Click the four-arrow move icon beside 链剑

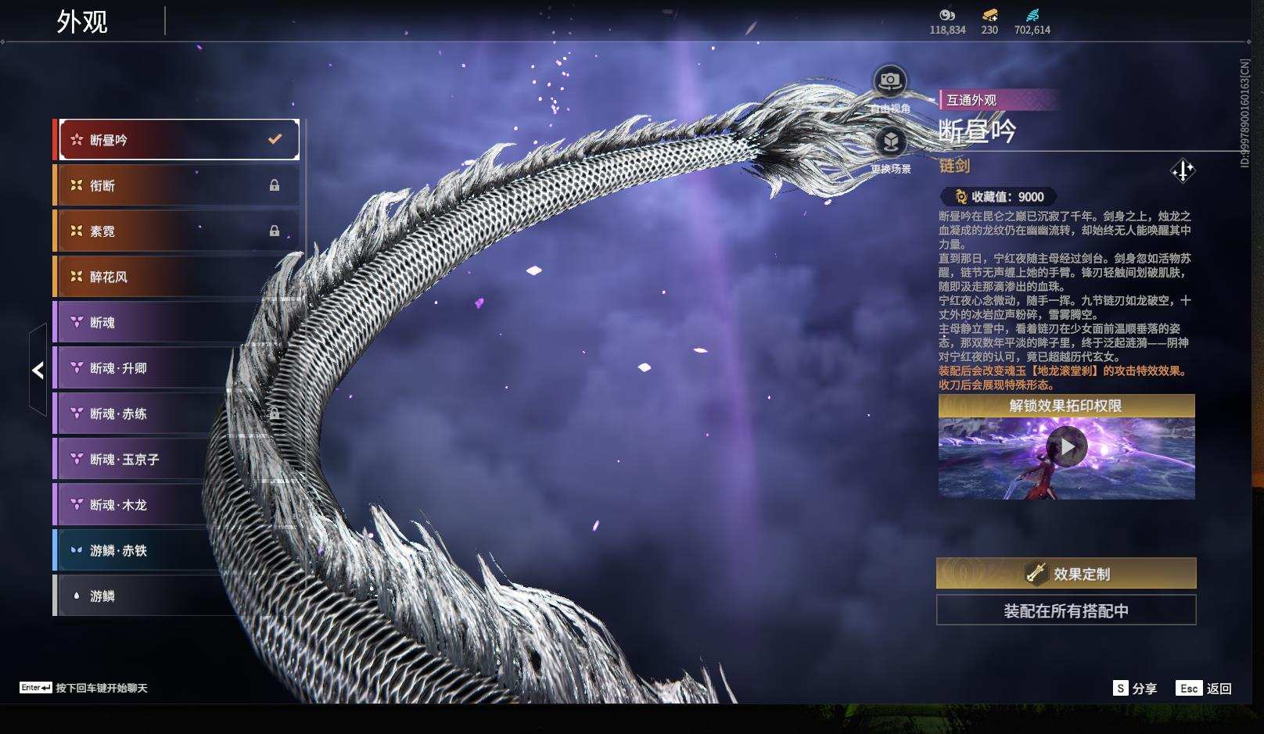click(1183, 169)
